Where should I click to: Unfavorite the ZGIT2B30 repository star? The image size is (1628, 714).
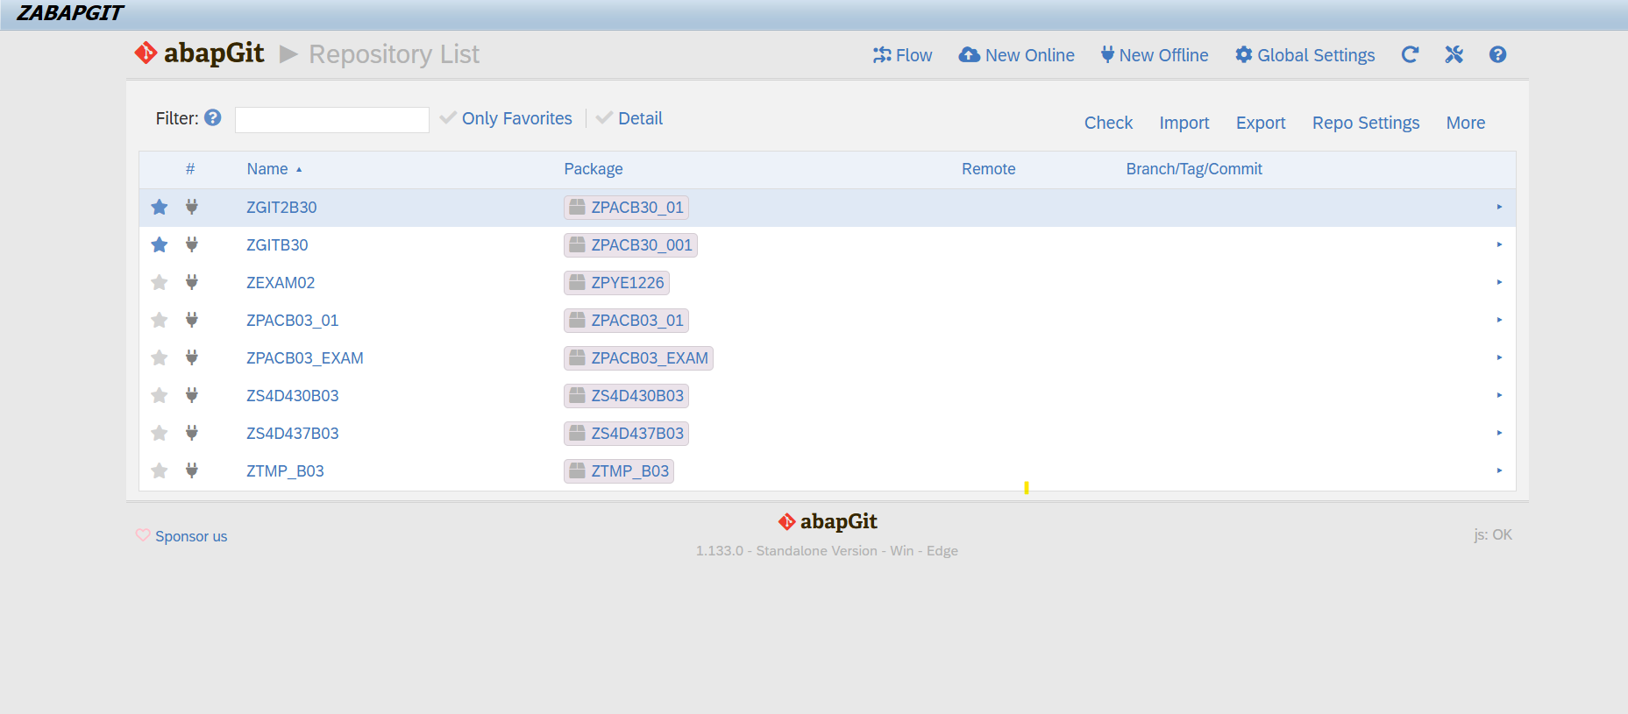point(160,207)
